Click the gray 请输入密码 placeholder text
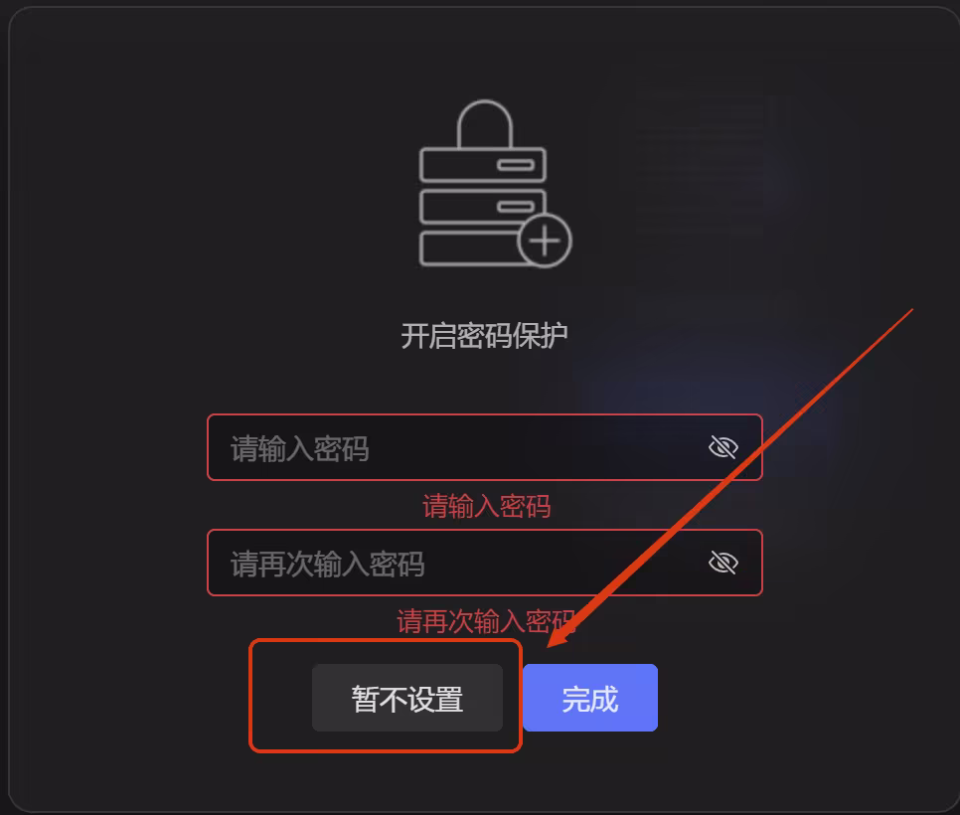Image resolution: width=960 pixels, height=815 pixels. (x=299, y=449)
